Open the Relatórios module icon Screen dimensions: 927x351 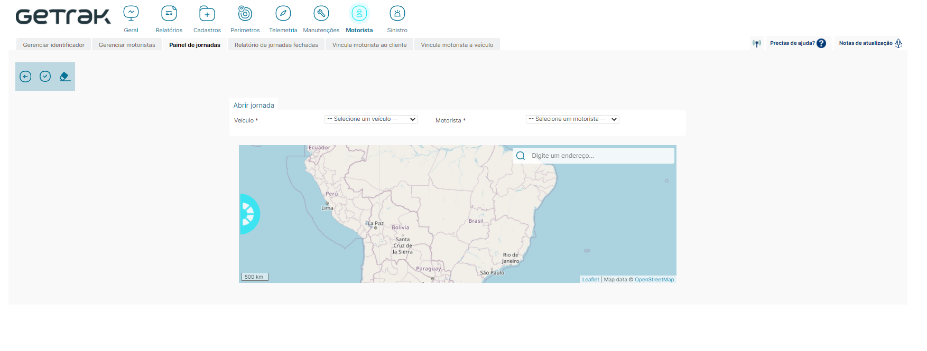click(169, 13)
